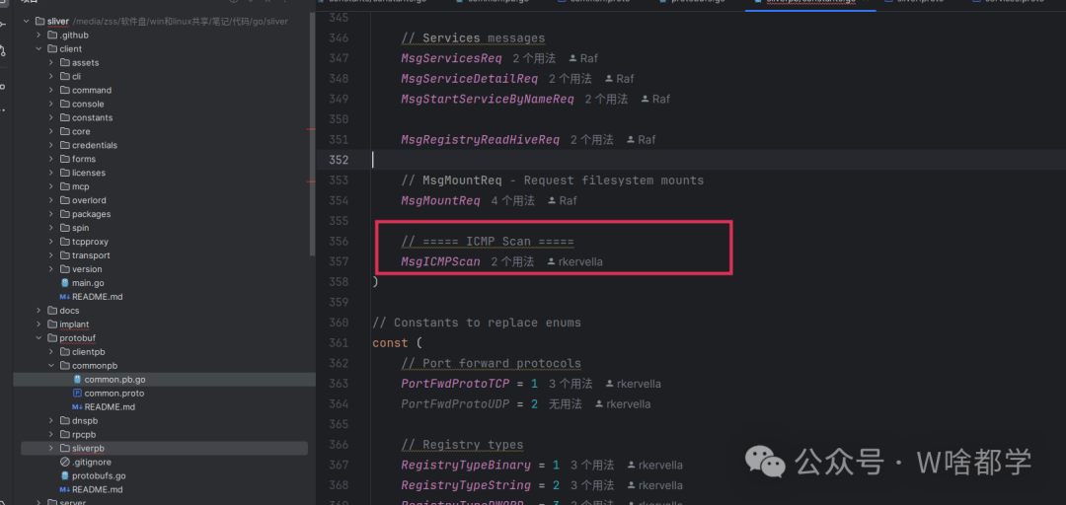Expand the dnspb folder chevron
Viewport: 1066px width, 505px height.
51,421
